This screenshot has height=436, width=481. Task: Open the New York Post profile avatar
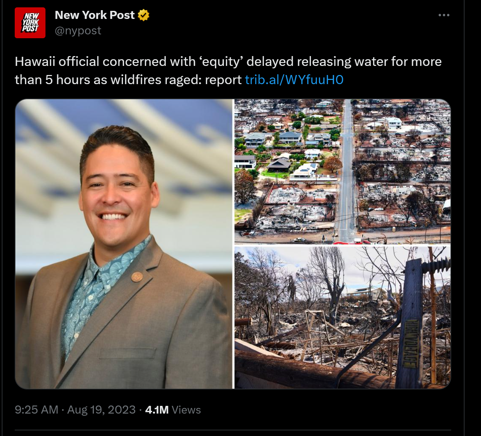click(x=30, y=23)
